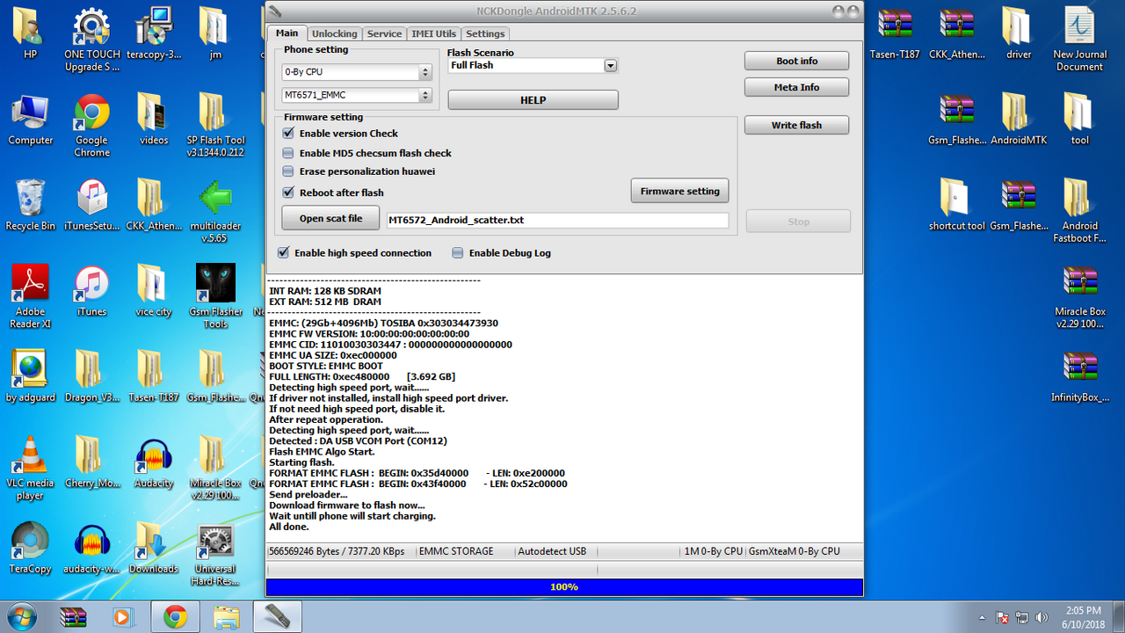Launch iTunes from desktop
The image size is (1125, 633).
click(91, 291)
